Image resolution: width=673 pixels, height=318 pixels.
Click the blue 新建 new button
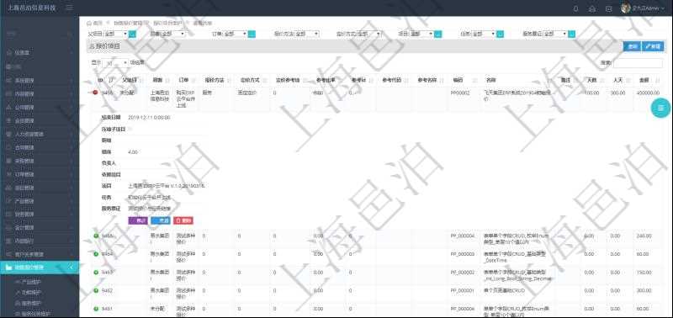tap(653, 46)
